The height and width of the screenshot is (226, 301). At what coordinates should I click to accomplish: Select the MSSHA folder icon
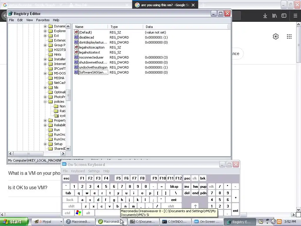pyautogui.click(x=51, y=78)
